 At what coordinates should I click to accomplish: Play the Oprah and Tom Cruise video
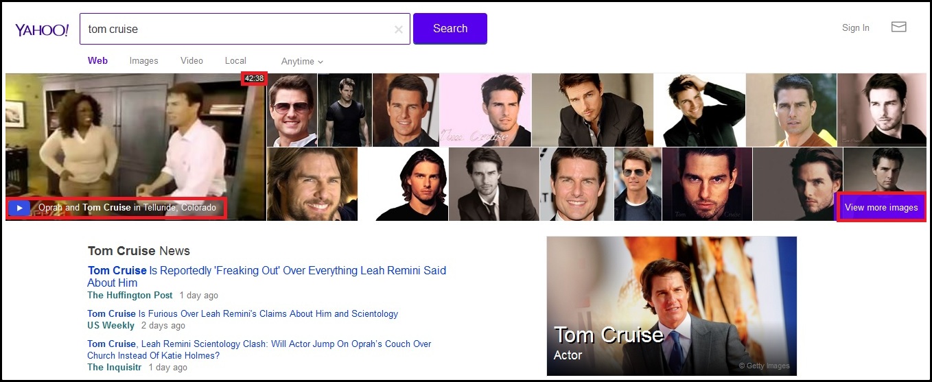tap(20, 208)
